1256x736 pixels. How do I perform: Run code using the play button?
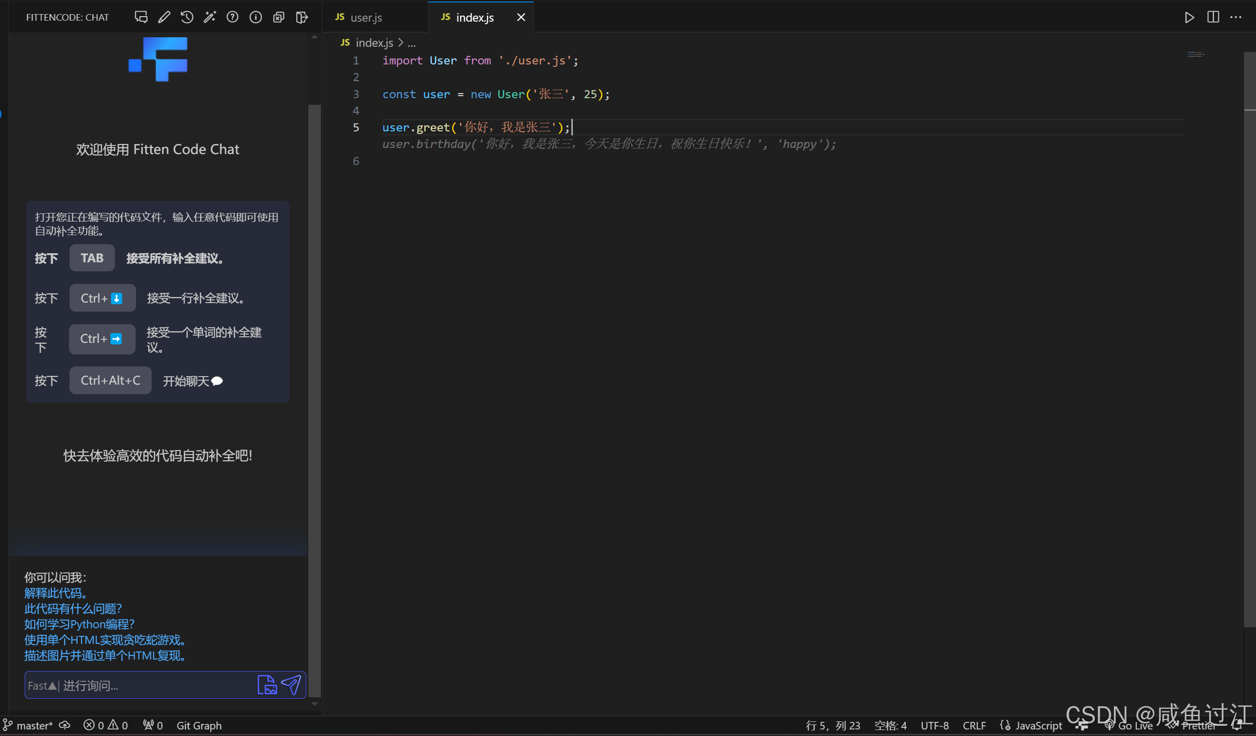point(1189,18)
